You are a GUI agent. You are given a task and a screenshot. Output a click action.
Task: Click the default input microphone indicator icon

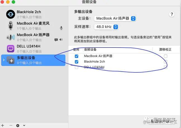(61, 28)
